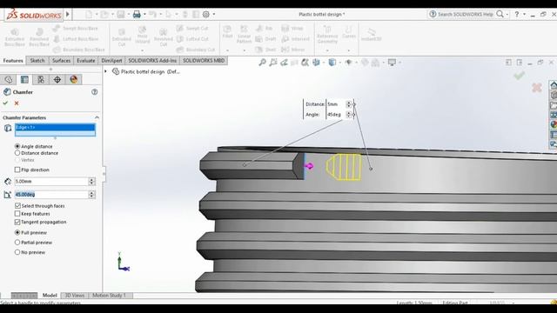Image resolution: width=557 pixels, height=313 pixels.
Task: Click the Chamfer help question mark icon
Action: [x=95, y=92]
